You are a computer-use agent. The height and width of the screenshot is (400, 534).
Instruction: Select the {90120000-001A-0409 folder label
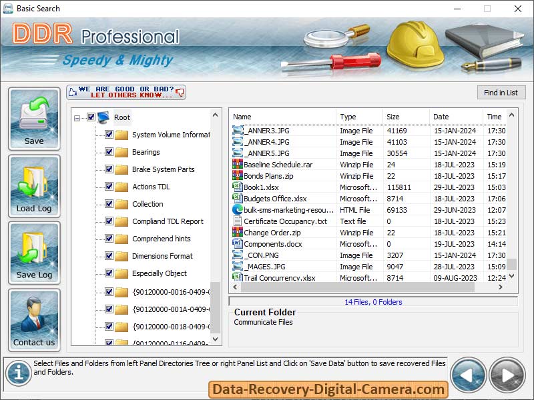tap(171, 309)
